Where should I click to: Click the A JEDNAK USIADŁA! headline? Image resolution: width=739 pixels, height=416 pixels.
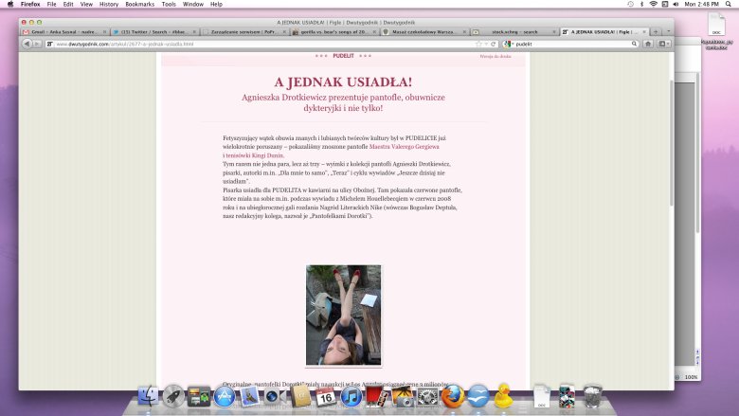pyautogui.click(x=343, y=82)
